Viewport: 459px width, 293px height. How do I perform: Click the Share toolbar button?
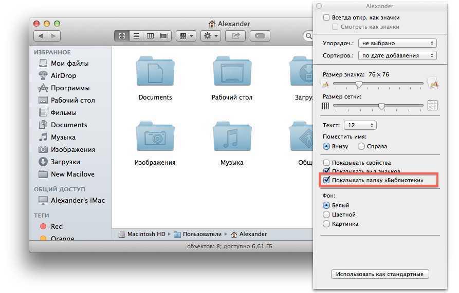[235, 36]
